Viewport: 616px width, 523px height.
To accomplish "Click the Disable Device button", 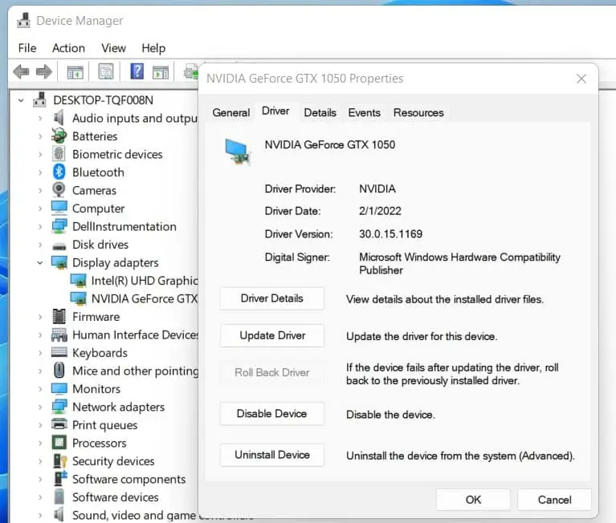I will tap(271, 414).
